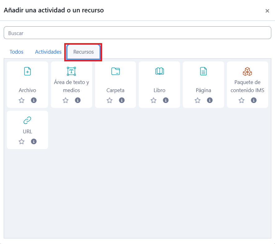Toggle the favorite star for Carpeta

(110, 100)
